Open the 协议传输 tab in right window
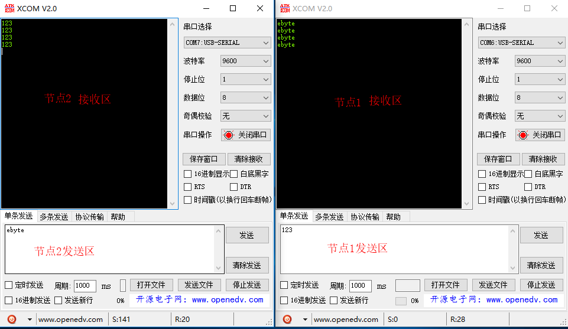The height and width of the screenshot is (329, 568). tap(365, 217)
